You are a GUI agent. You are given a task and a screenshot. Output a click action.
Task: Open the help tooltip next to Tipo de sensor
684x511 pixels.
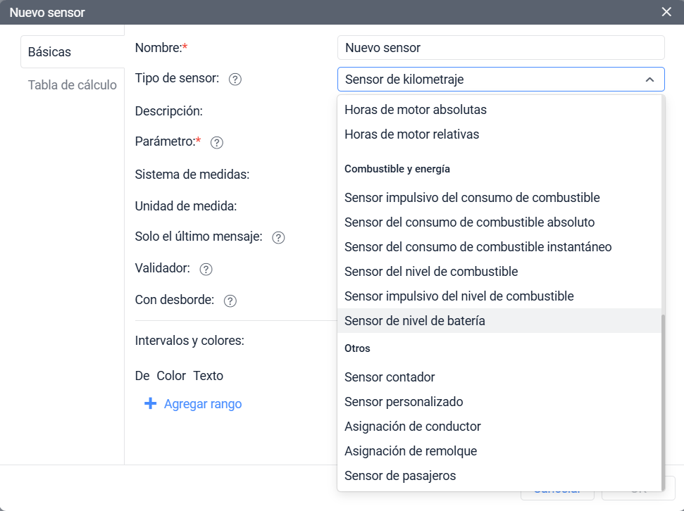pyautogui.click(x=235, y=79)
